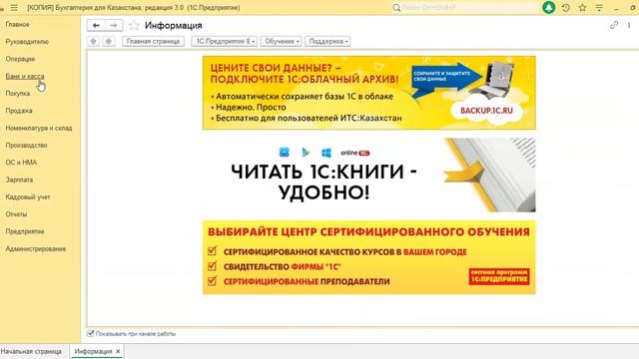Image resolution: width=639 pixels, height=359 pixels.
Task: Open Номенклатура и склад section
Action: [39, 128]
